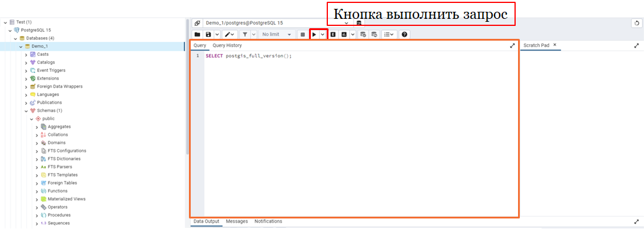Screen dimensions: 644x232
Task: Open the Demo_1/postgres connection dropdown
Action: [x=278, y=23]
